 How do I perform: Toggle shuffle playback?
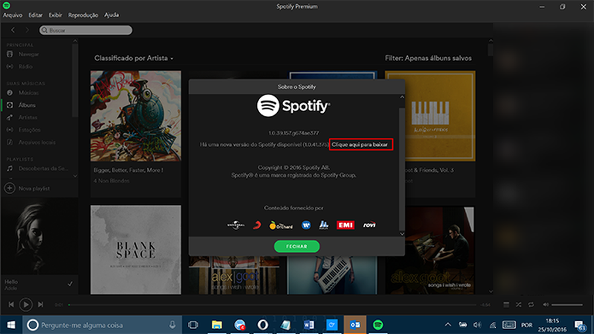pos(519,305)
